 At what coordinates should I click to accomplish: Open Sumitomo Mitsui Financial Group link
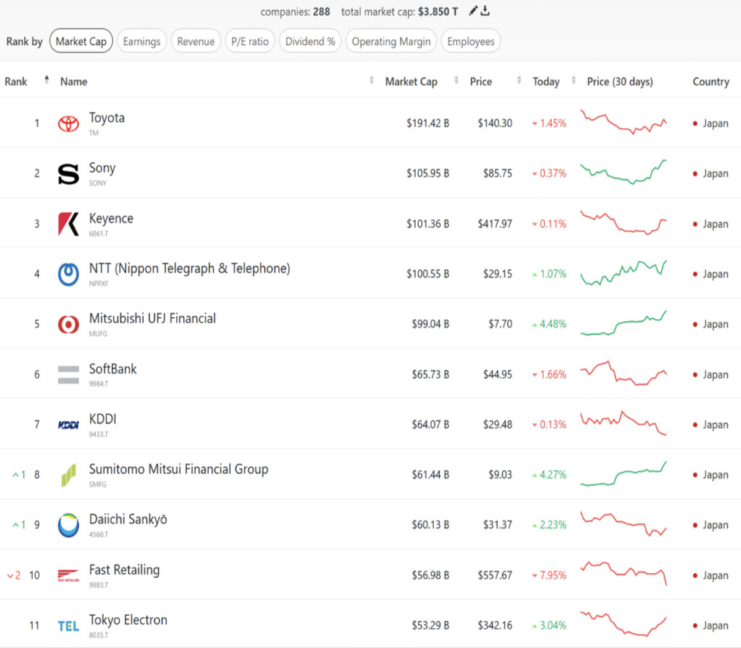click(178, 469)
